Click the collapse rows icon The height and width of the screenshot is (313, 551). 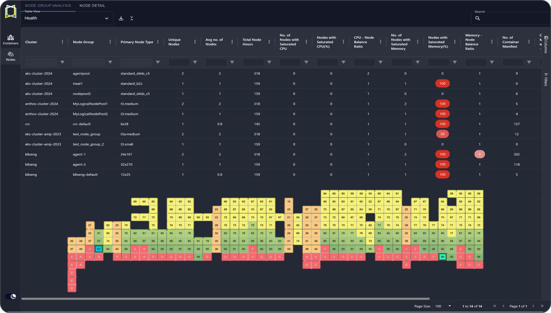coord(132,19)
